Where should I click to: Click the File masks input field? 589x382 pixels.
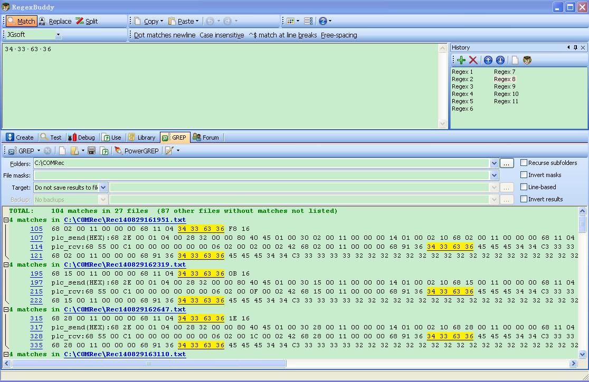tap(261, 175)
